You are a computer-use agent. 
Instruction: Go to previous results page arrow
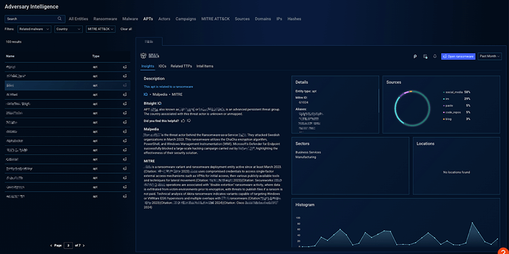tap(52, 246)
